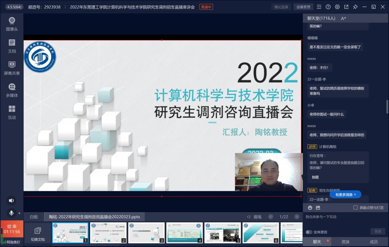Check the 屏蔽点赞与打赏 checkbox
389x247 pixels.
click(x=356, y=208)
